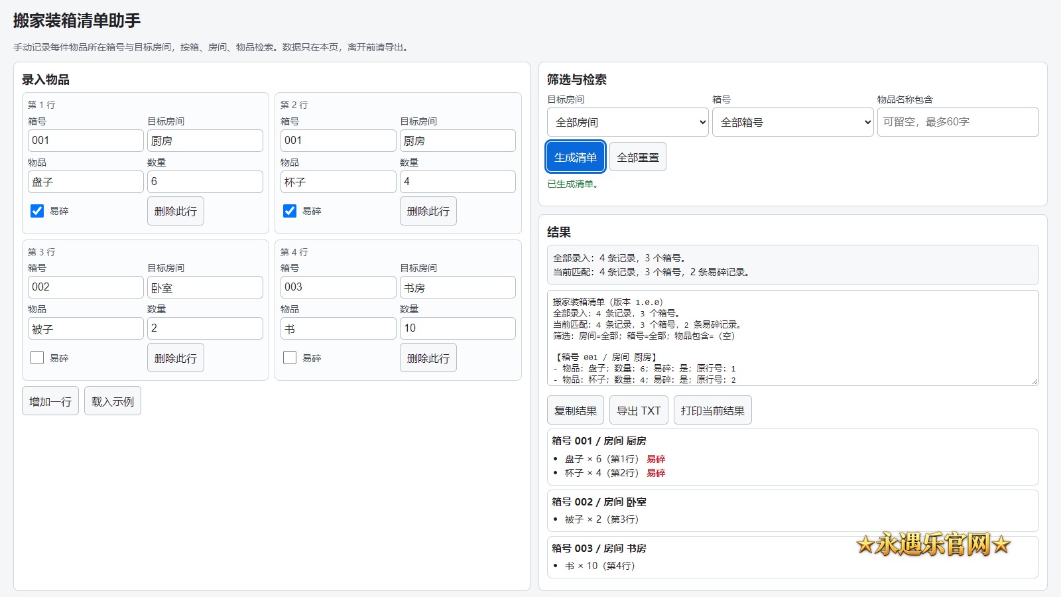Screen dimensions: 1061x597
Task: Click the 数量 field with value 4
Action: coord(458,182)
